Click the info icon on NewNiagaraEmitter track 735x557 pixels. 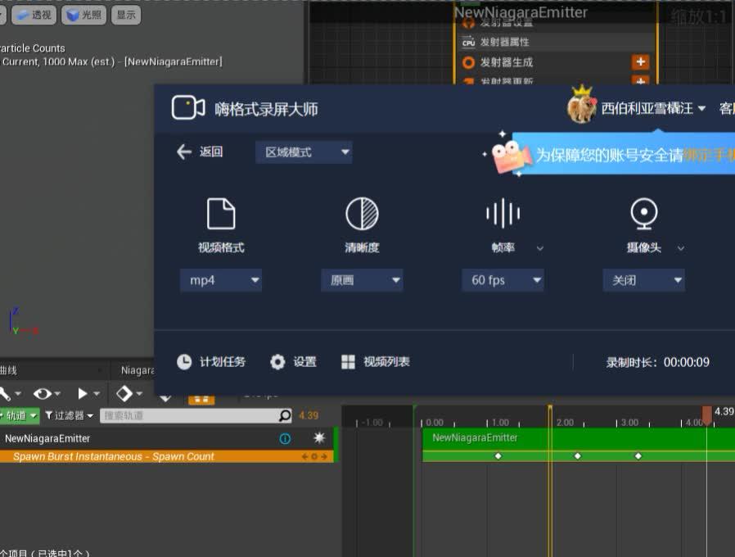tap(285, 438)
